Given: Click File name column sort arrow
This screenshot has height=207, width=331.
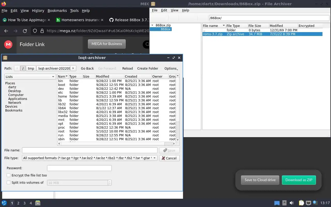Looking at the screenshot, I should 224,26.
